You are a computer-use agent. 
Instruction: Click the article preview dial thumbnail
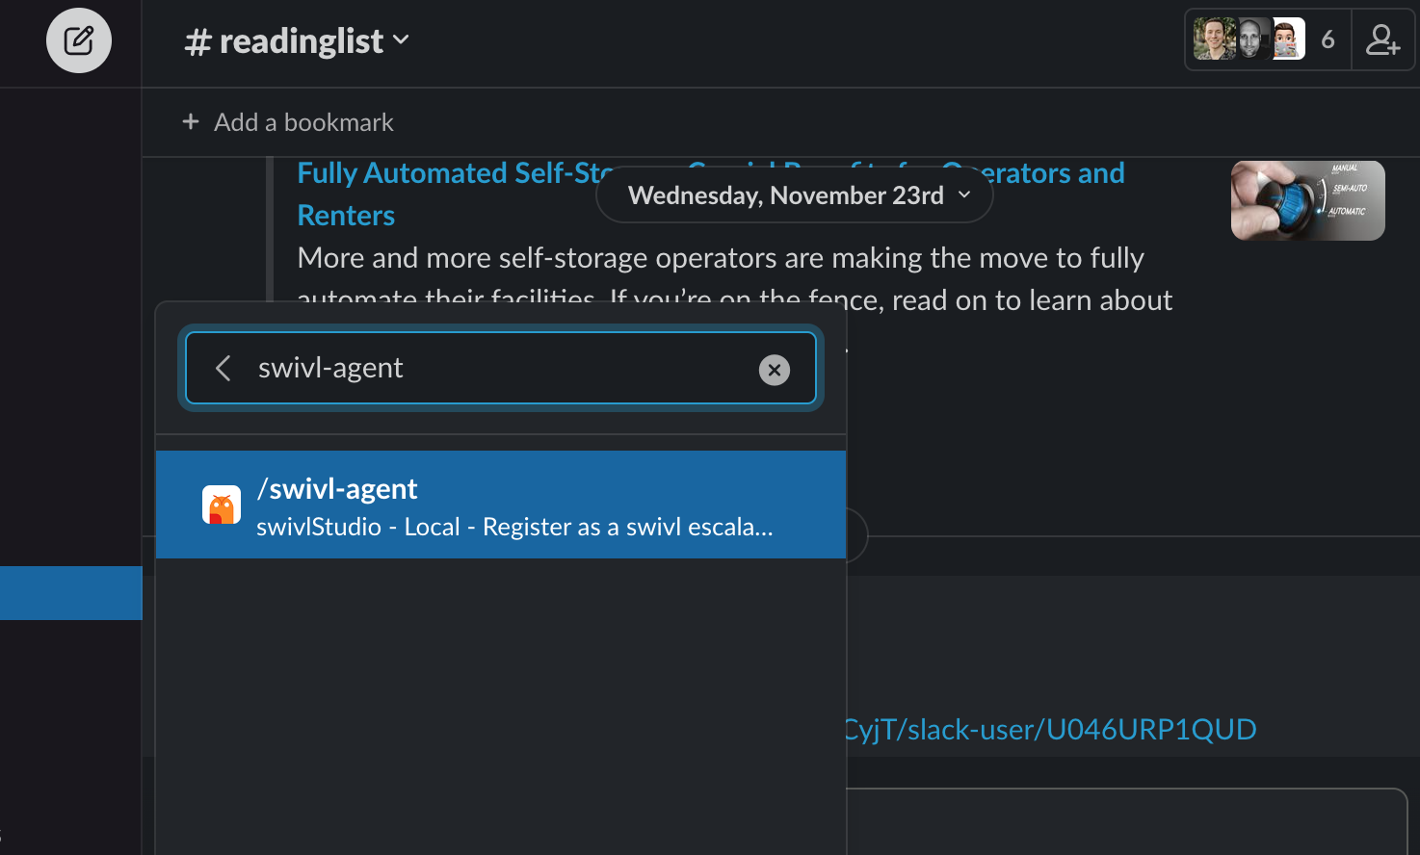click(1307, 200)
